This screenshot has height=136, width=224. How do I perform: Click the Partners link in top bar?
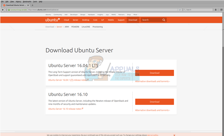121,14
